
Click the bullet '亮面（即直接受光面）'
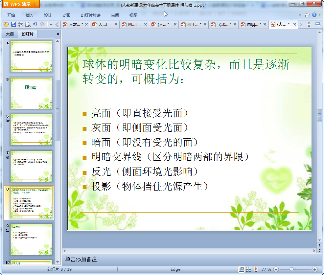pos(140,113)
